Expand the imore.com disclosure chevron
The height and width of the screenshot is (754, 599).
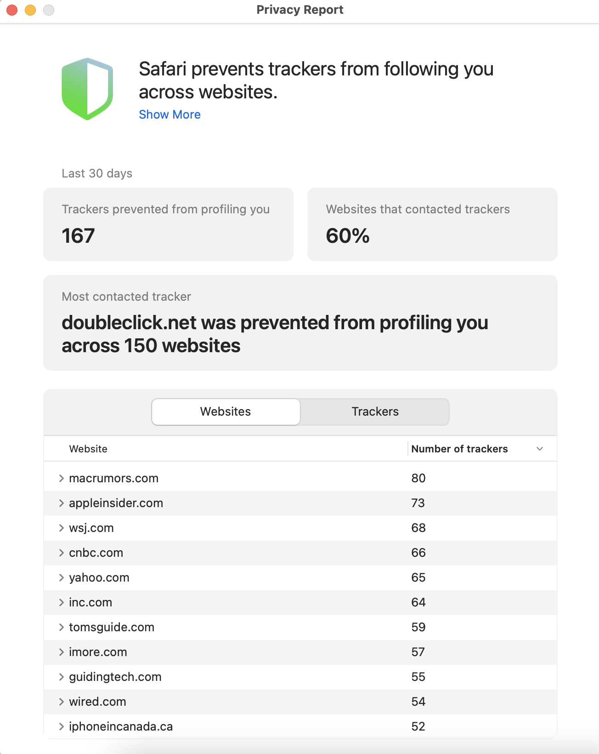coord(61,652)
